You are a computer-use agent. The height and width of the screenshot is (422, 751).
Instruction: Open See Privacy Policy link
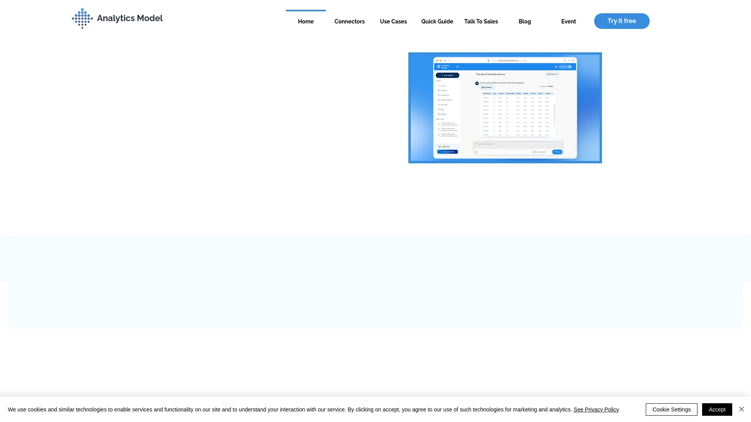click(596, 409)
